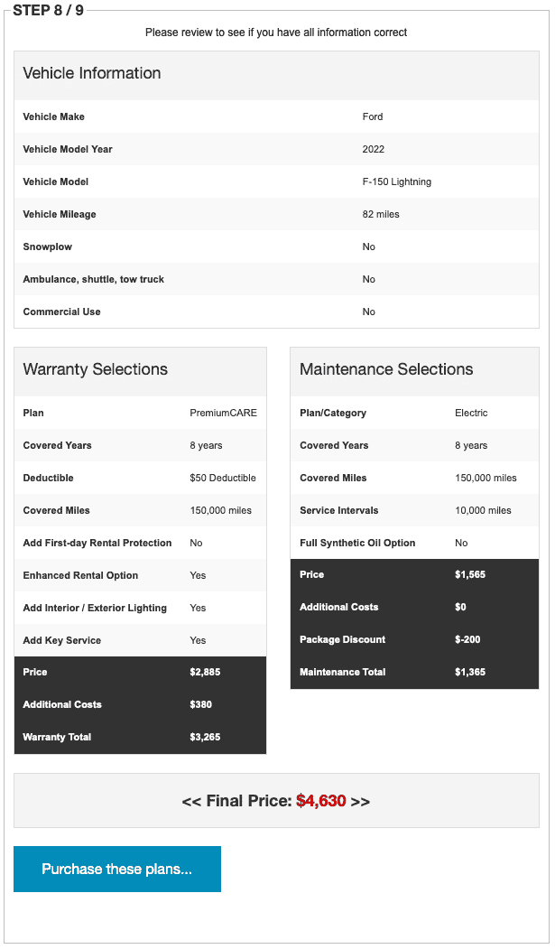Click the STEP 8 / 9 heading

click(x=48, y=11)
